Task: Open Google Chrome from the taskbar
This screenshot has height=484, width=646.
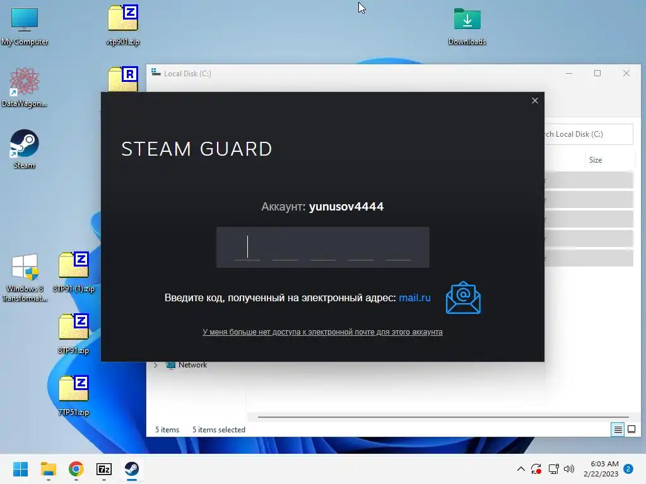Action: tap(76, 469)
